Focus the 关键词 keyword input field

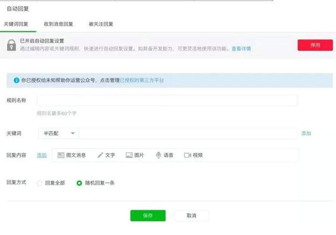click(188, 133)
